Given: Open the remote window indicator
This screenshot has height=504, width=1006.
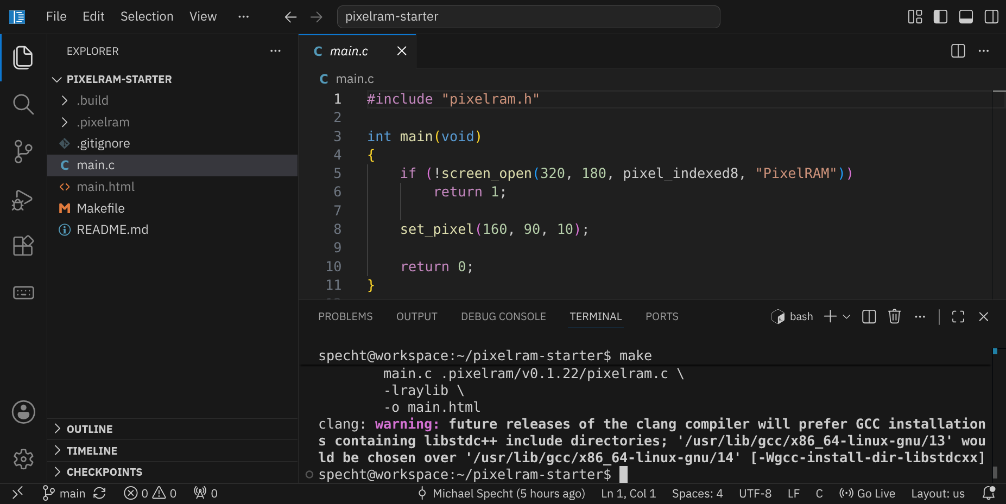Looking at the screenshot, I should (x=17, y=493).
